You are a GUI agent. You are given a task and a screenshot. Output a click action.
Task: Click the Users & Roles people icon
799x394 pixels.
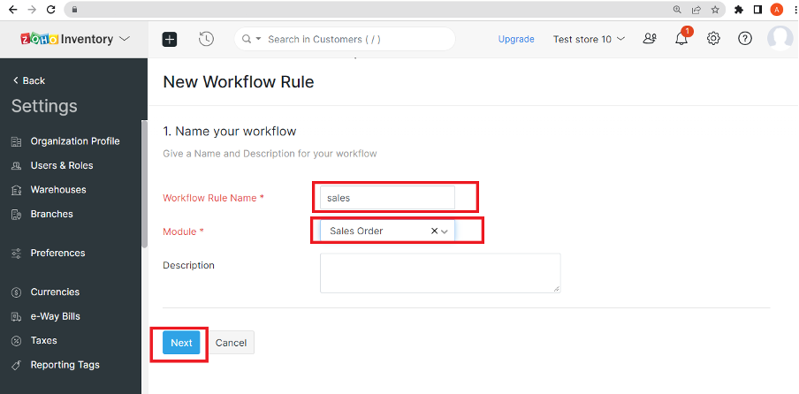coord(16,165)
